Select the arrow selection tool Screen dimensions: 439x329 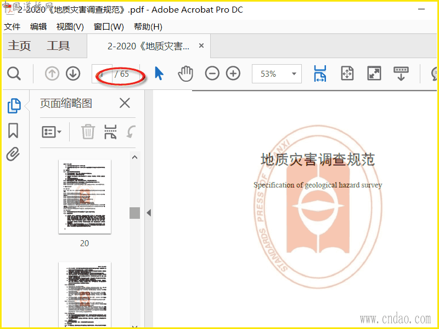[159, 73]
